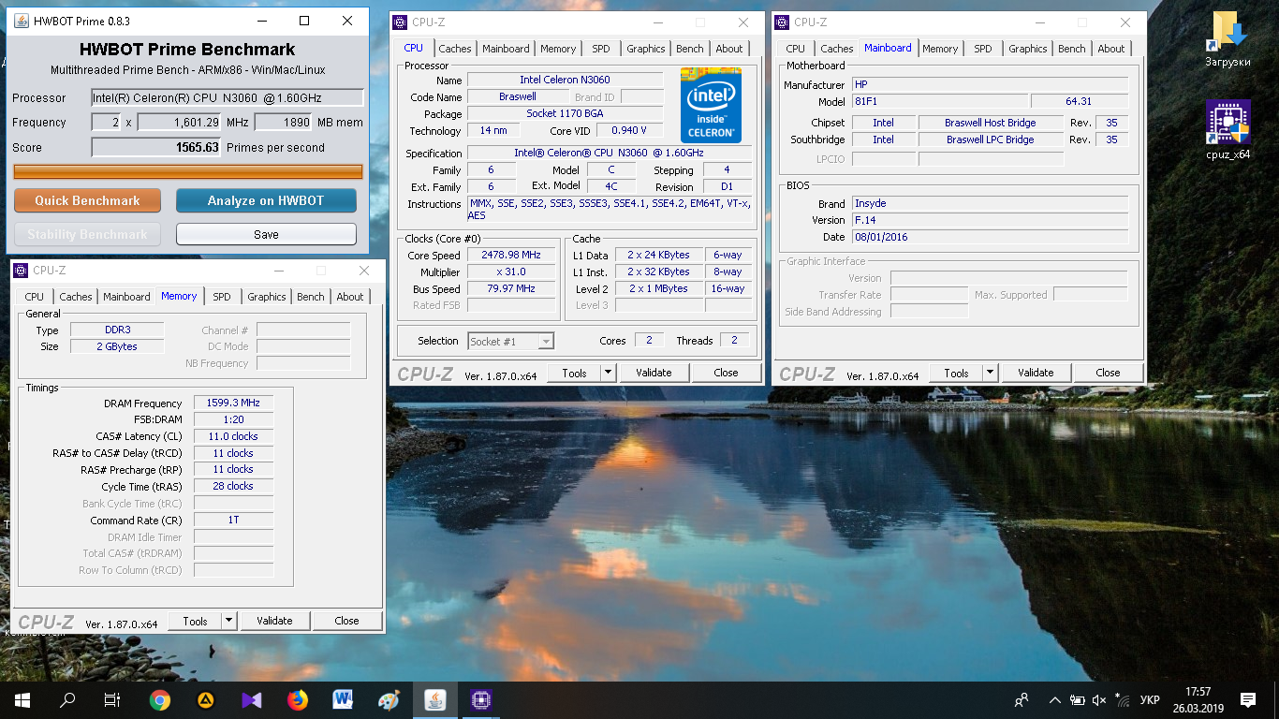Viewport: 1279px width, 719px height.
Task: Open the AIMP player taskbar icon
Action: [x=205, y=699]
